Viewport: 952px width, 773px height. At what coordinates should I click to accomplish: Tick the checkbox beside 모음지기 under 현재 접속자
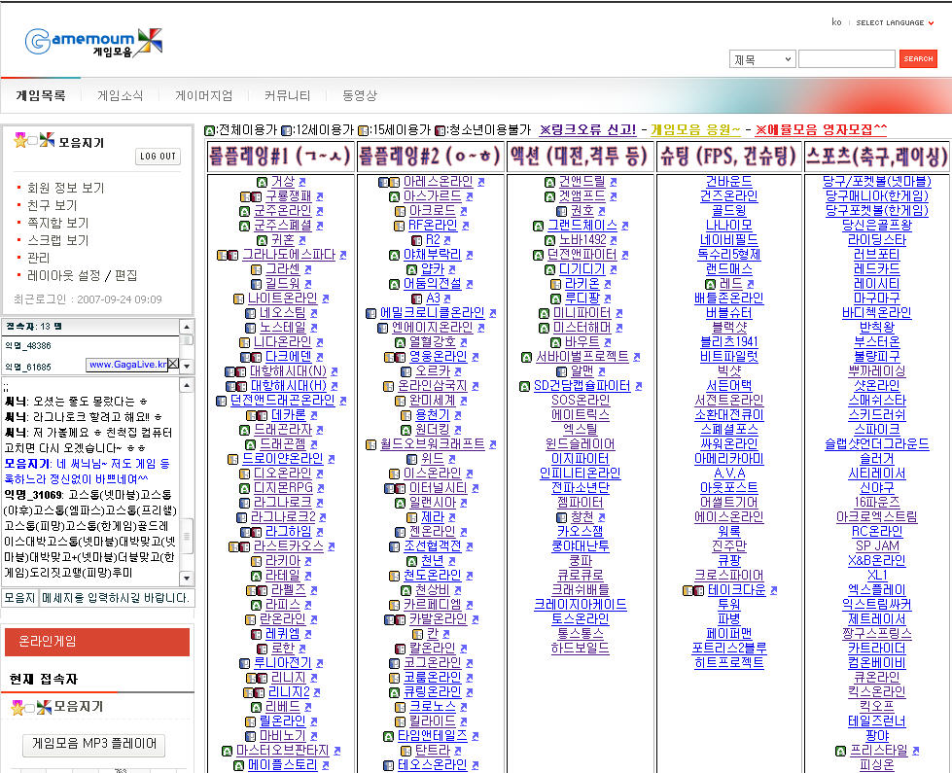click(x=30, y=708)
